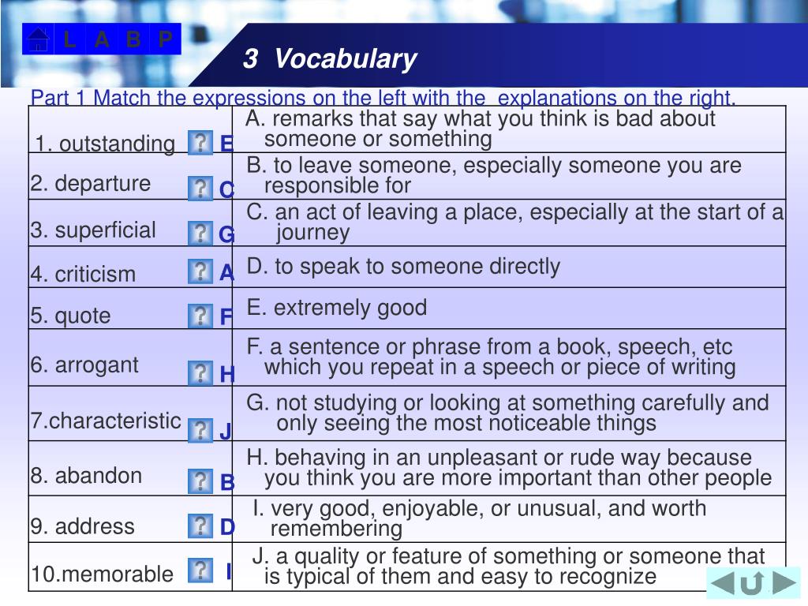Screen dimensions: 808x606
Task: Click question mark icon beside address
Action: tap(200, 526)
